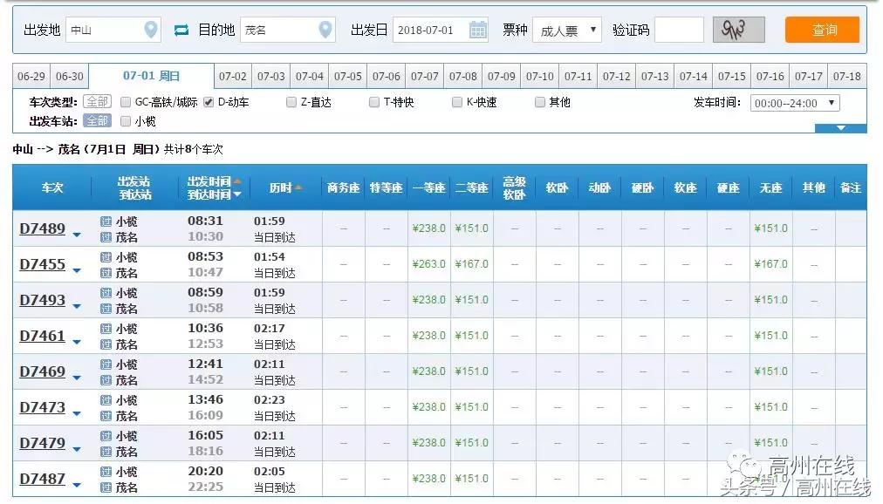Switch to the 06-30 date tab
The height and width of the screenshot is (504, 883).
[69, 76]
